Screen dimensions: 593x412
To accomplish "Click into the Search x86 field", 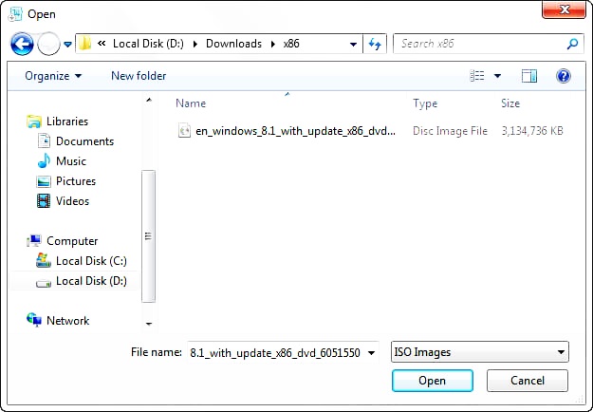I will click(478, 44).
